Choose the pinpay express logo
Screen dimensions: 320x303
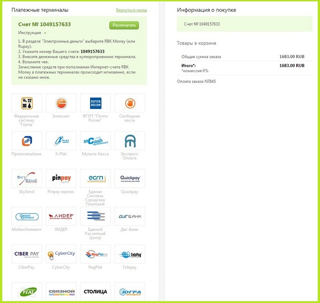point(61,179)
